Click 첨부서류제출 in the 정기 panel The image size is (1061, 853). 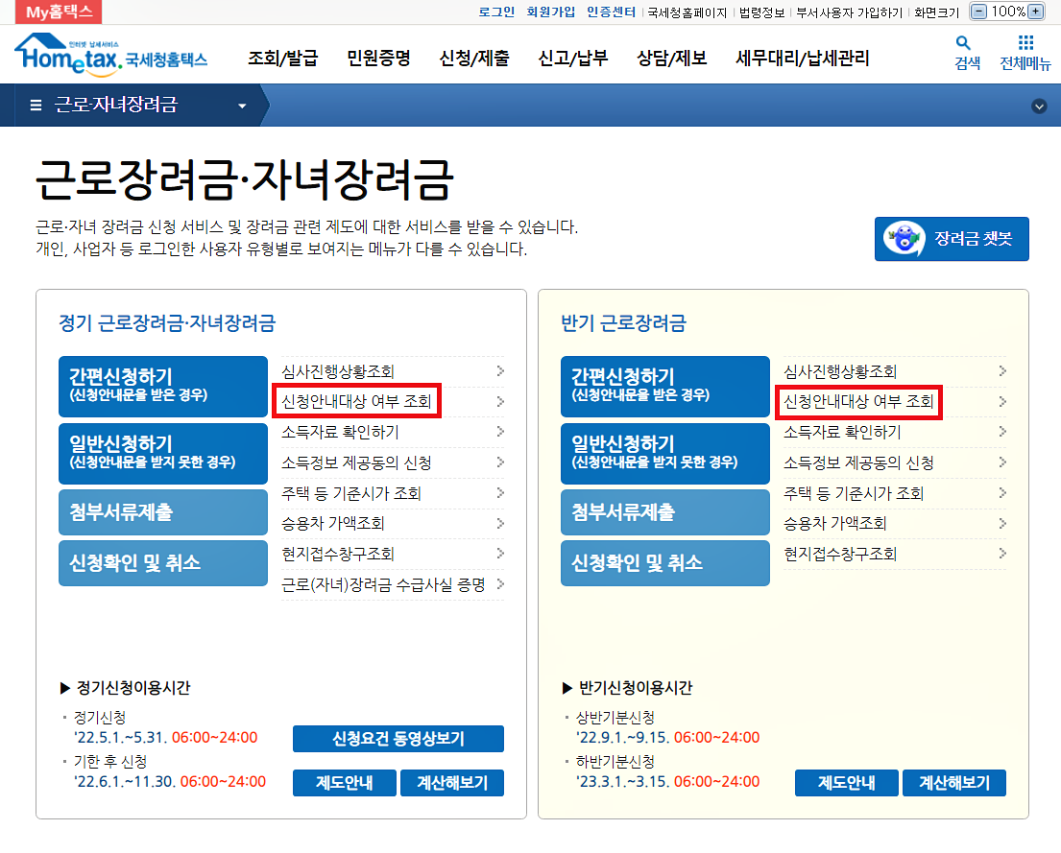(163, 512)
